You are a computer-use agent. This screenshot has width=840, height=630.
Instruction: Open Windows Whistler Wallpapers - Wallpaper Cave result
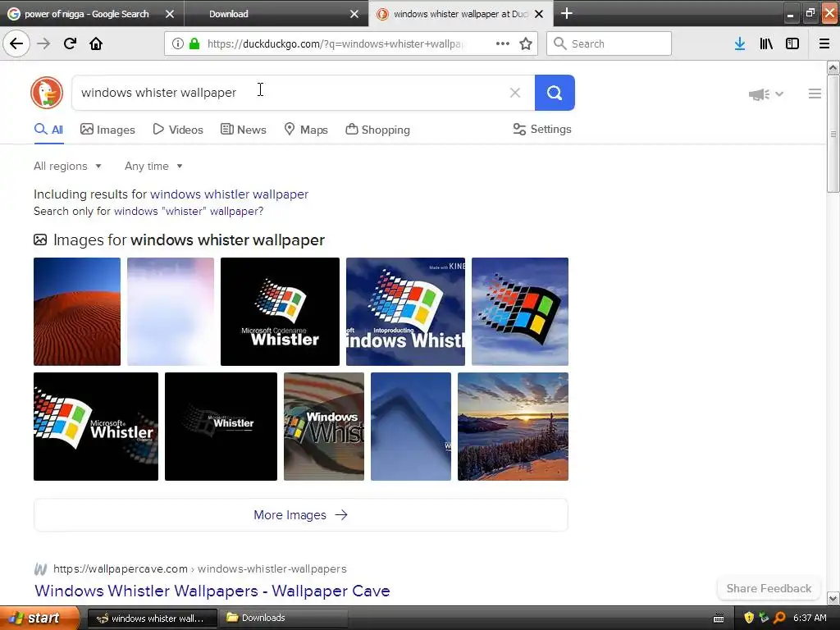[x=212, y=591]
